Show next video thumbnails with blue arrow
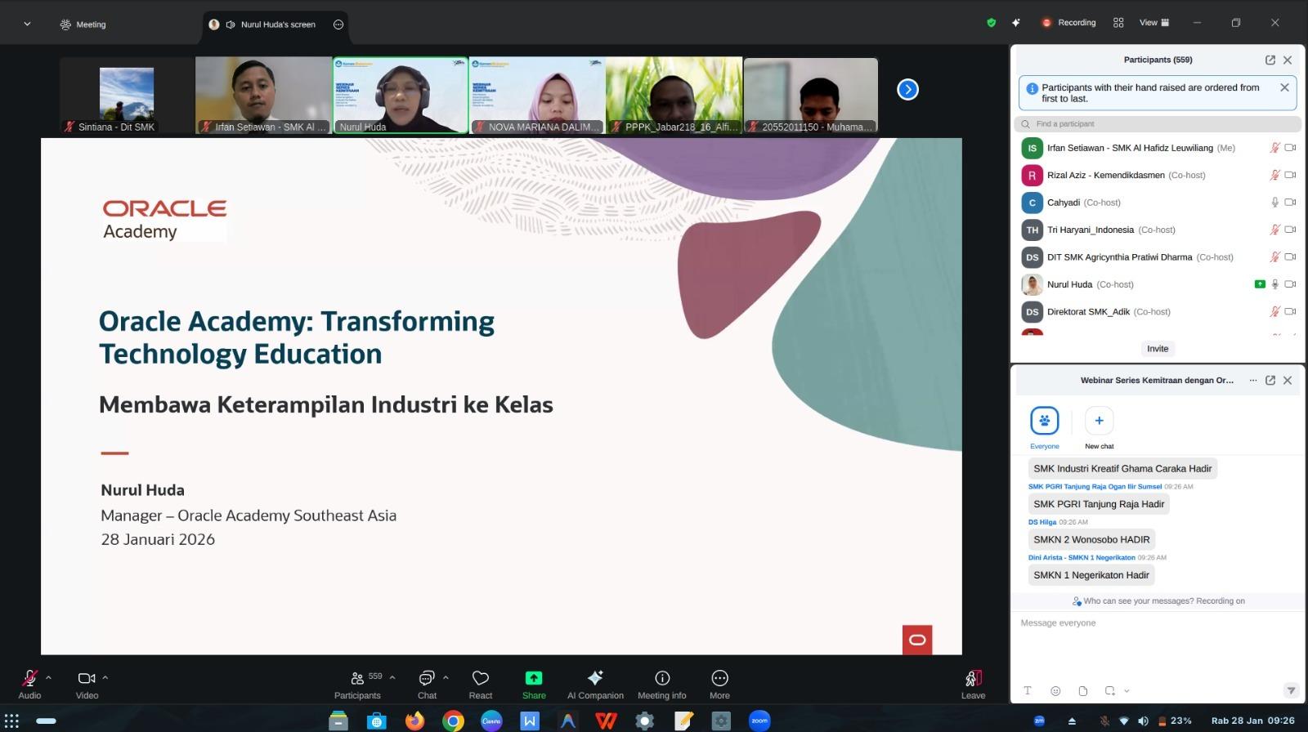This screenshot has width=1308, height=732. coord(907,90)
